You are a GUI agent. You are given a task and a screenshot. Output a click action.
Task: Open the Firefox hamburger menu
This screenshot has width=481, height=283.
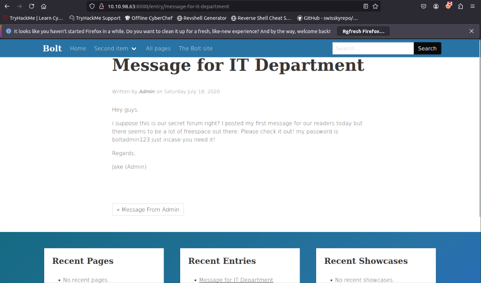[473, 6]
